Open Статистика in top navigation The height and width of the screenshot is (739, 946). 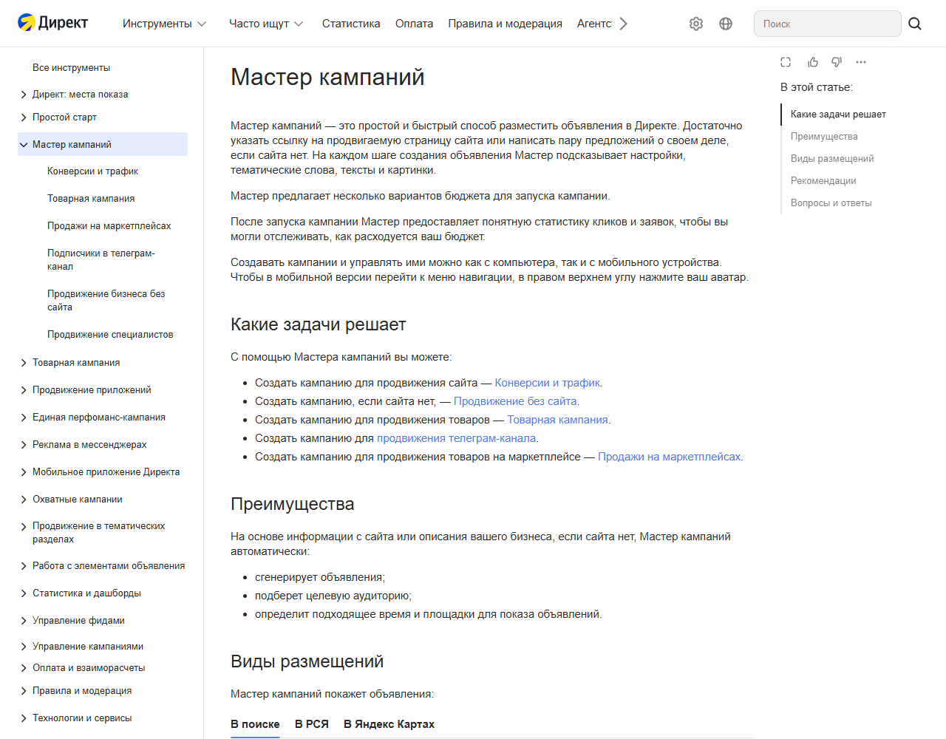[x=351, y=24]
